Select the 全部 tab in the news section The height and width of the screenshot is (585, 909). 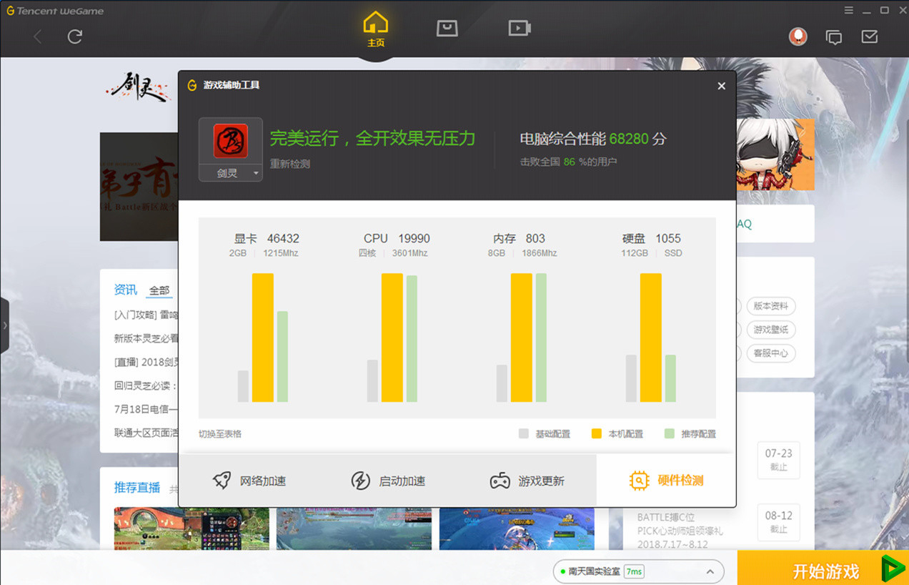coord(159,290)
